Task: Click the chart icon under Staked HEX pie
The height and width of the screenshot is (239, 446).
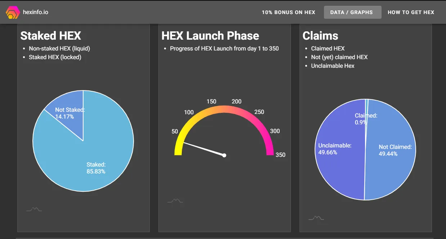Action: tap(34, 209)
